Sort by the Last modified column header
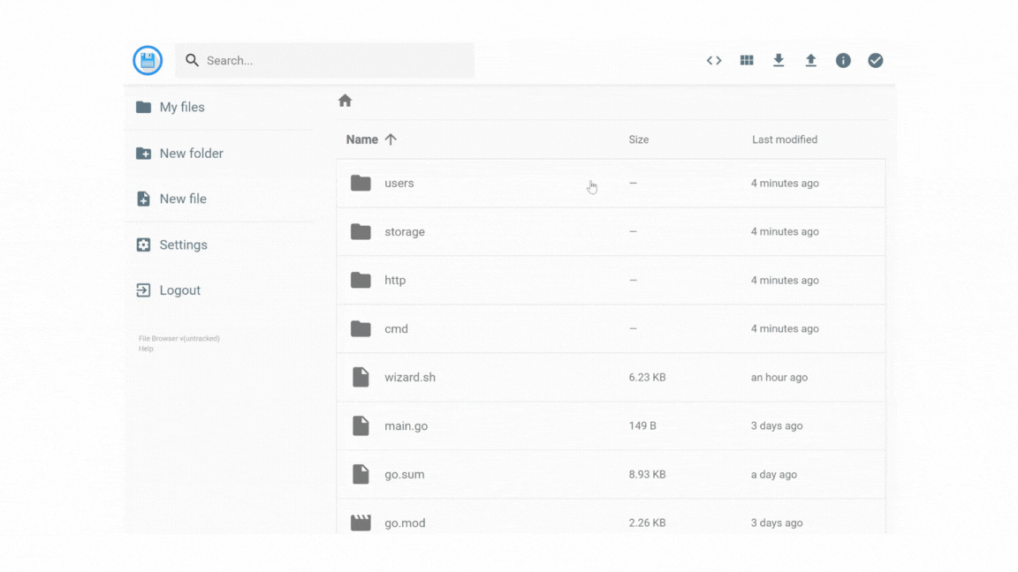The height and width of the screenshot is (572, 1018). 784,139
